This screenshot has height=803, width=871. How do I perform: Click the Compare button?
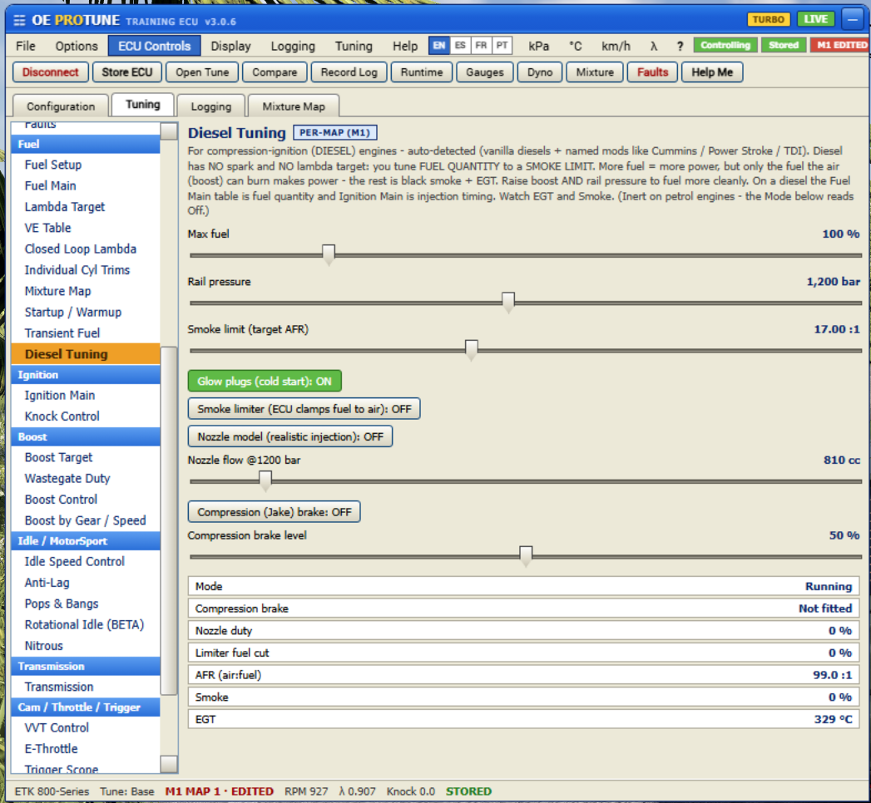point(275,72)
